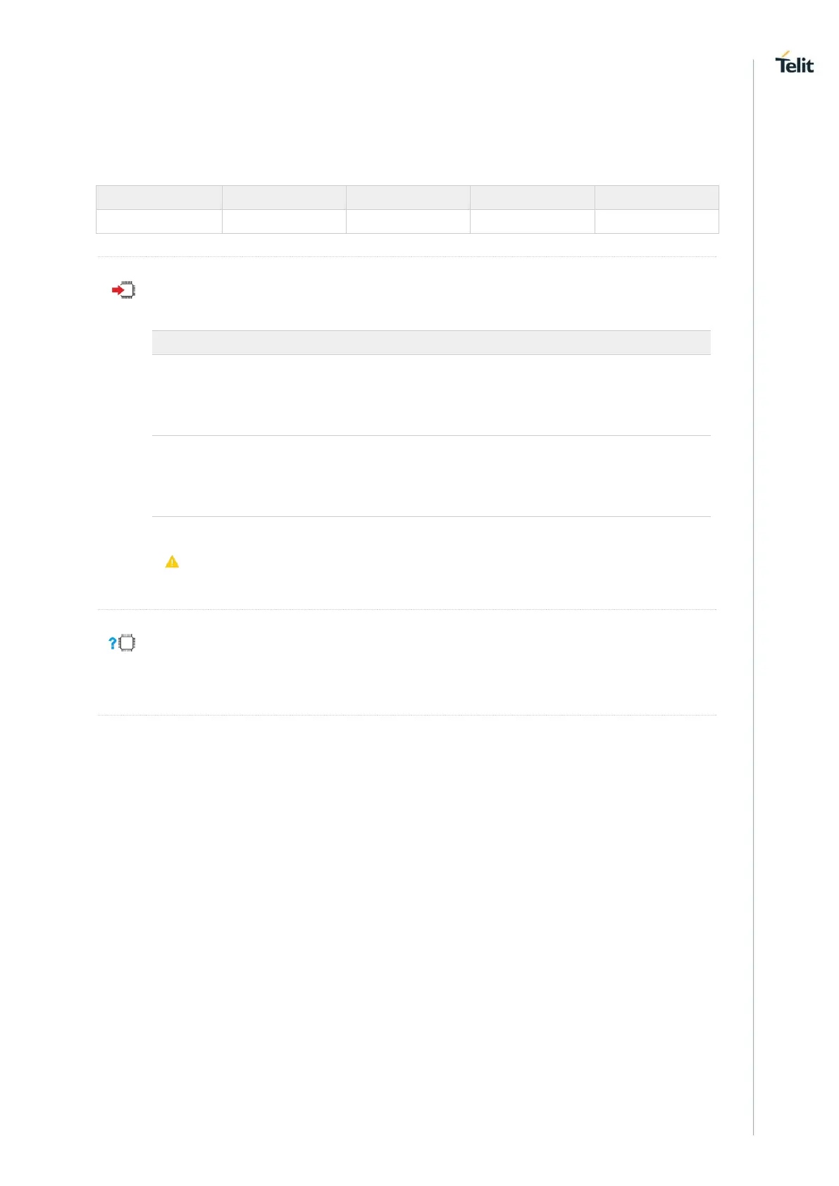
Task: Click second white cell in top table
Action: [x=284, y=222]
